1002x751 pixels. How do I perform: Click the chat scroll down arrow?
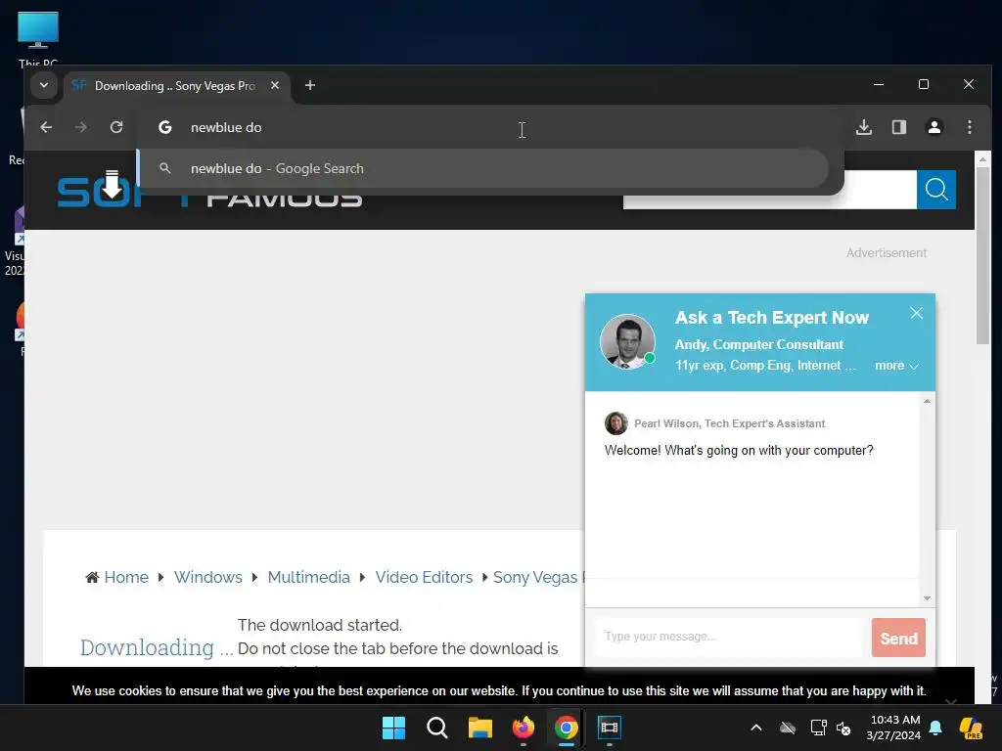click(x=927, y=598)
